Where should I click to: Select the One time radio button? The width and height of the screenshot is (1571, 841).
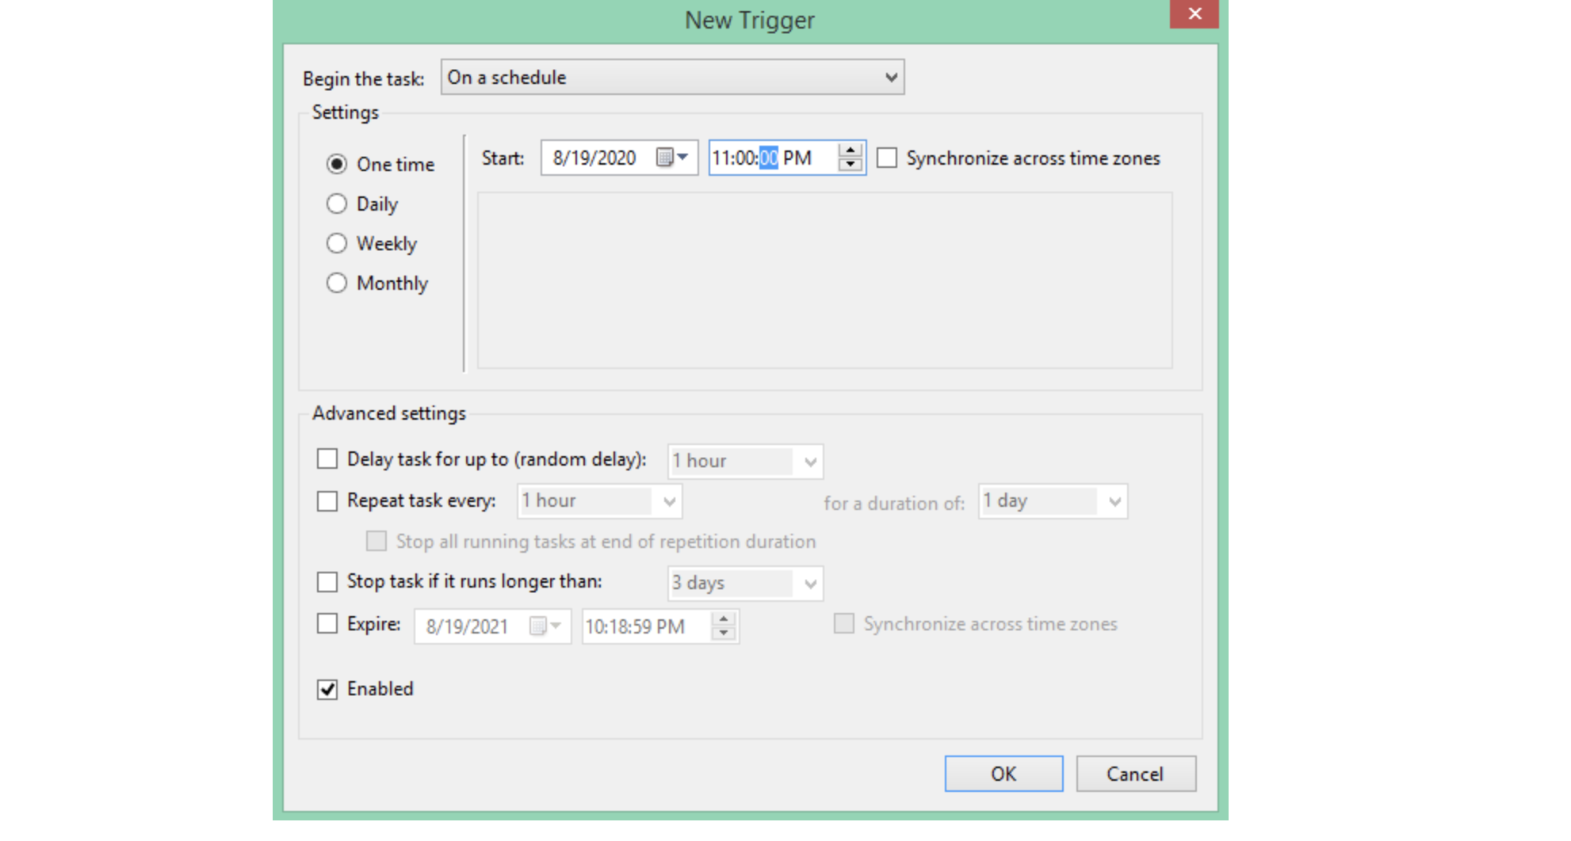(337, 165)
